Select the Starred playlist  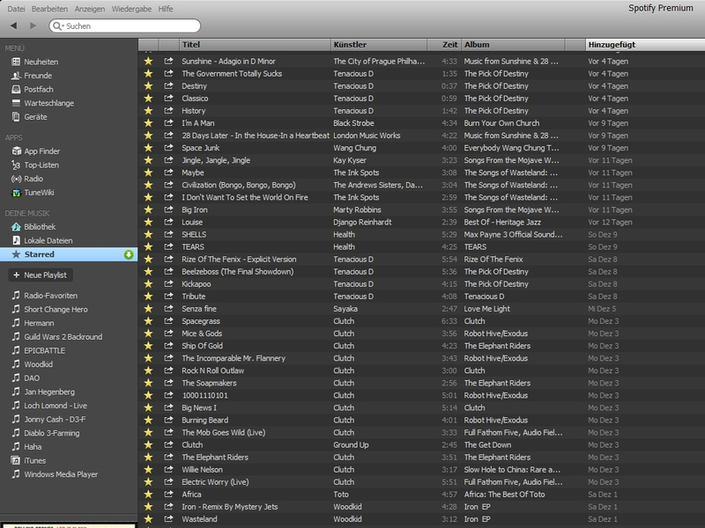(69, 254)
